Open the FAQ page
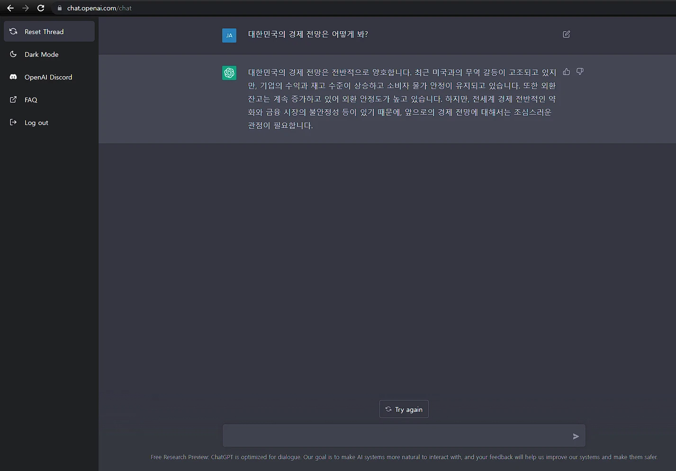The width and height of the screenshot is (676, 471). (30, 100)
